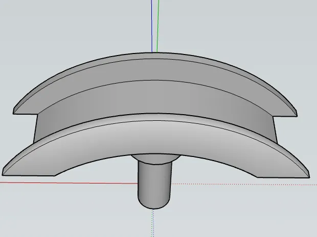
Task: Click the green axis line at top
Action: (x=158, y=26)
